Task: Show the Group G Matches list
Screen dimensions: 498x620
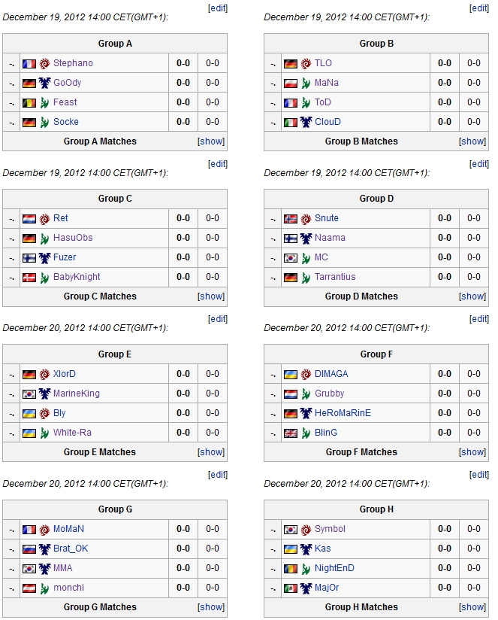Action: 211,607
